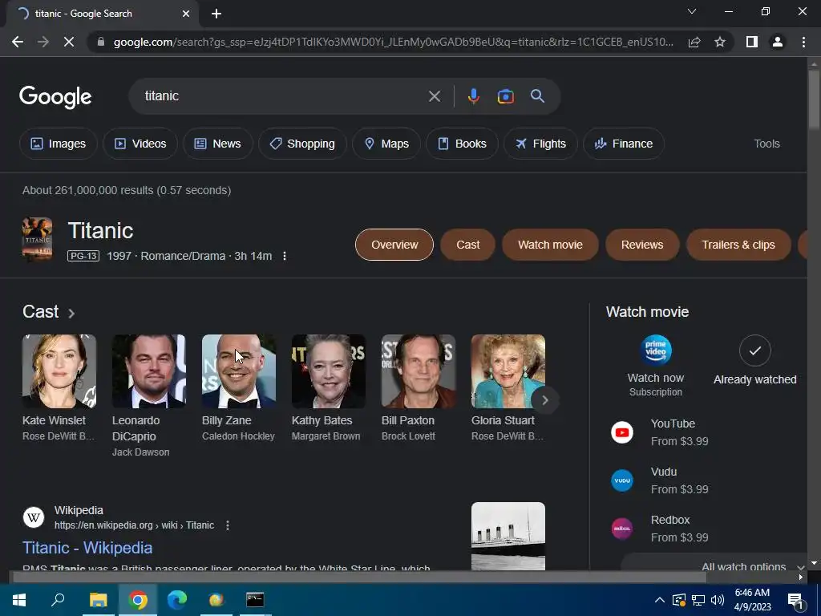Close the titanic Google Search tab

point(186,14)
